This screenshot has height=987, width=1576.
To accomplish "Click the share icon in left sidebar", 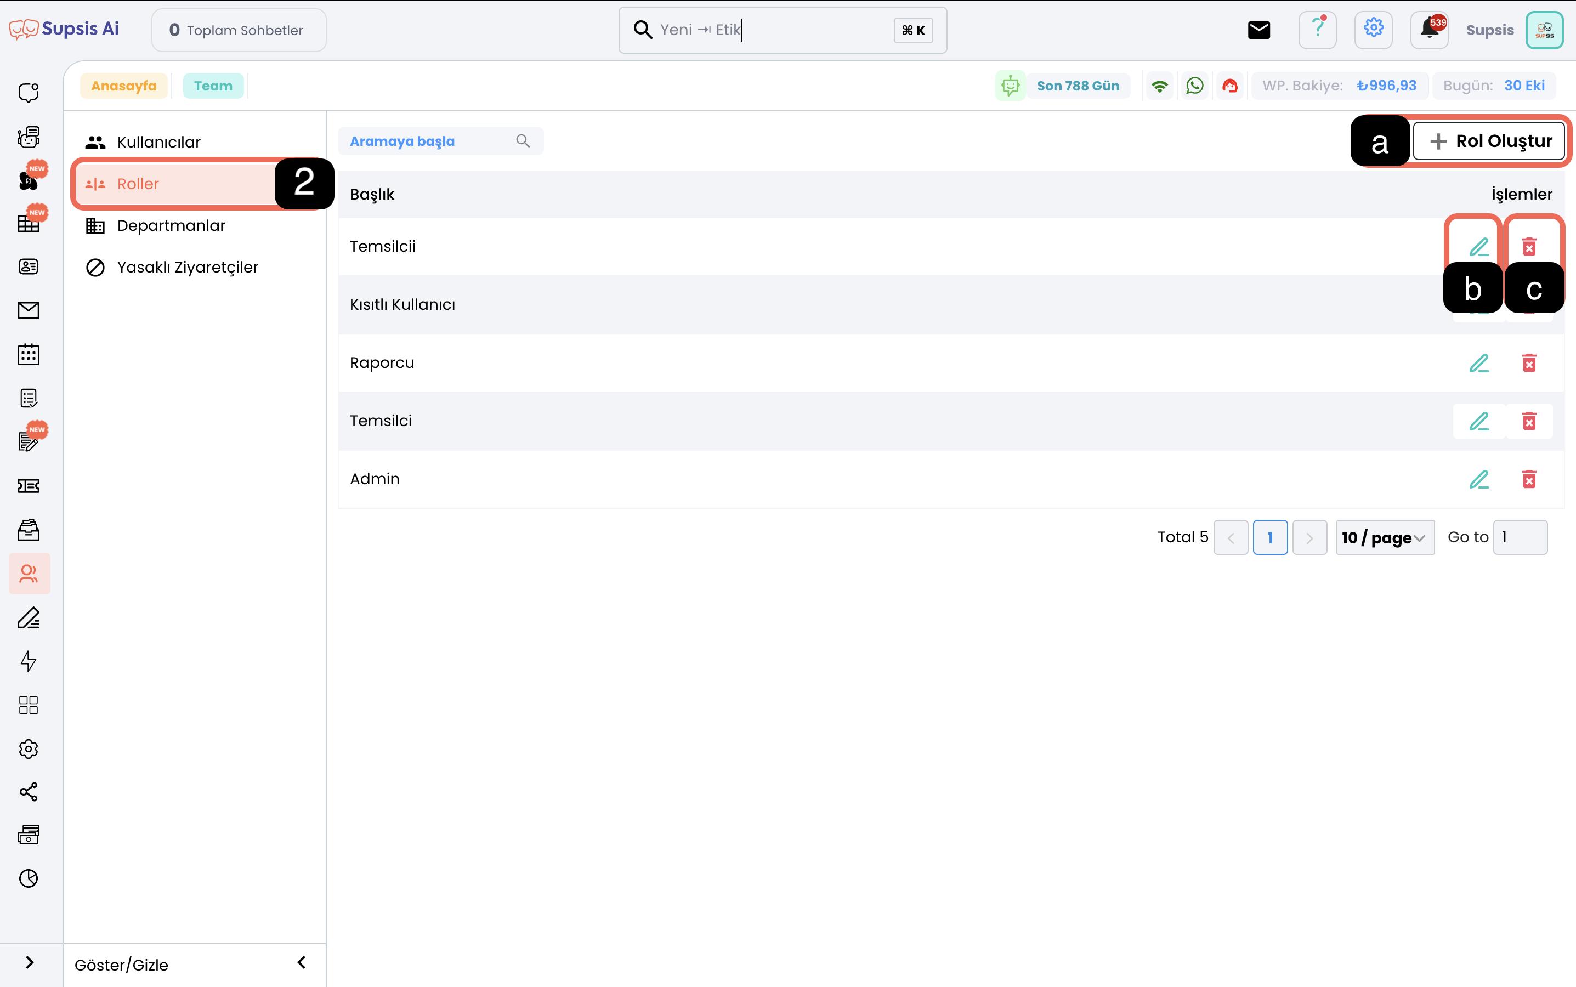I will pos(28,792).
